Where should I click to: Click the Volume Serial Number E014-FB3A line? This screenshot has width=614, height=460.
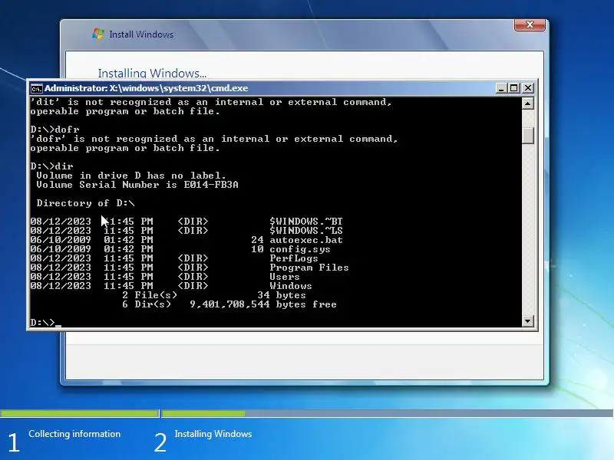tap(137, 185)
